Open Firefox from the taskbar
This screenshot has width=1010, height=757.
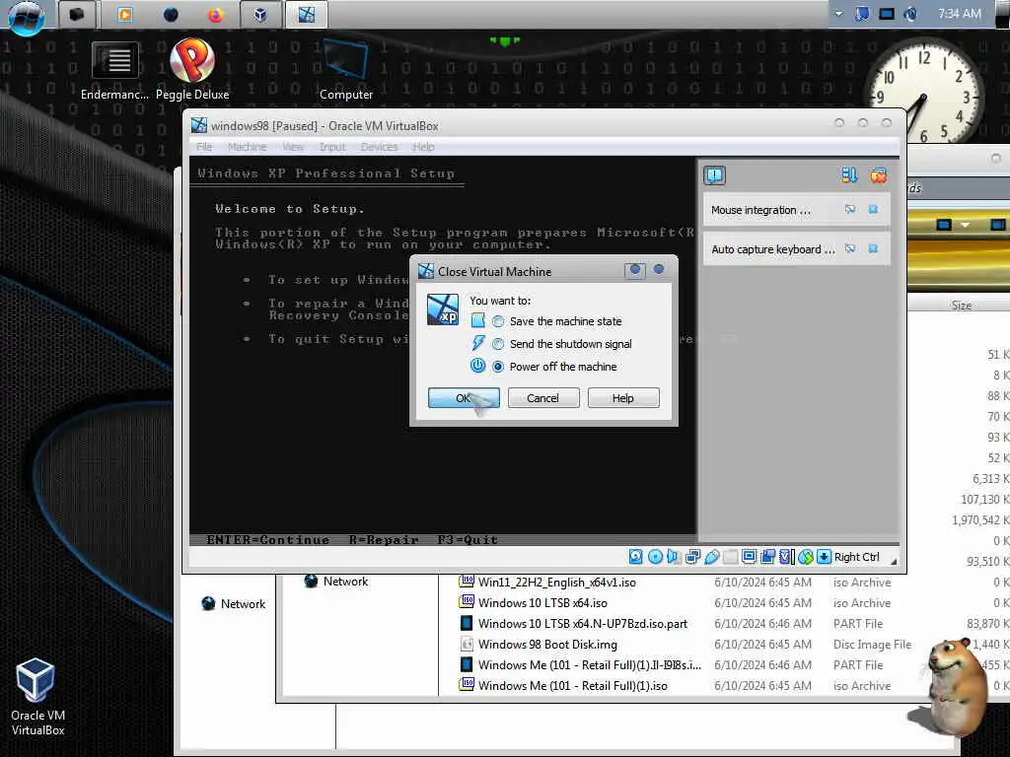(215, 14)
